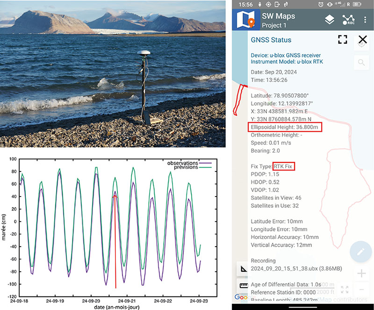This screenshot has width=374, height=310.
Task: Tap the pencil edit floating button
Action: coord(360,251)
